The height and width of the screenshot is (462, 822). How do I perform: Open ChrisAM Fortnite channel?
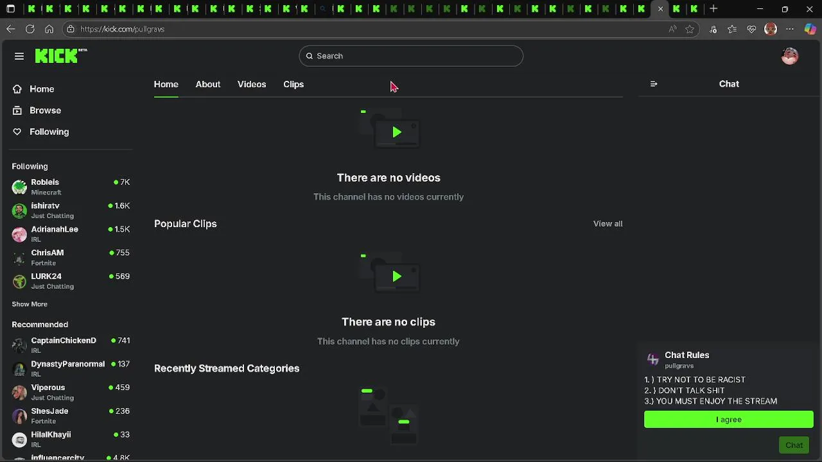pyautogui.click(x=71, y=257)
